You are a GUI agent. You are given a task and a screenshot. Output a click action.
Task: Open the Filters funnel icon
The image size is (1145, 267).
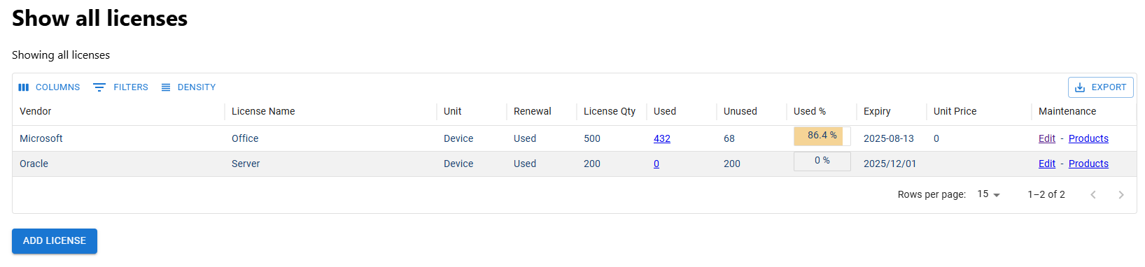click(x=99, y=87)
